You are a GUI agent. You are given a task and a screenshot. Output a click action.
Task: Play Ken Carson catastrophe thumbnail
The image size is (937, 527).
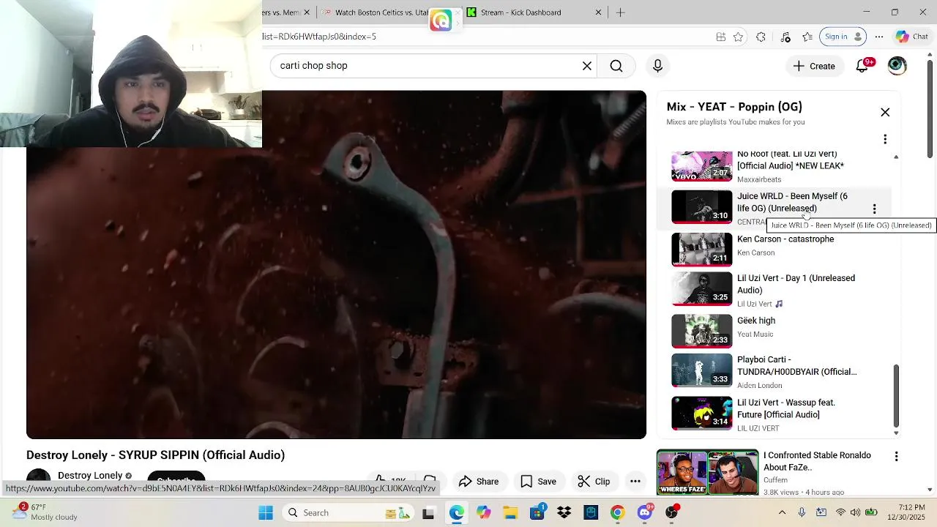[702, 249]
